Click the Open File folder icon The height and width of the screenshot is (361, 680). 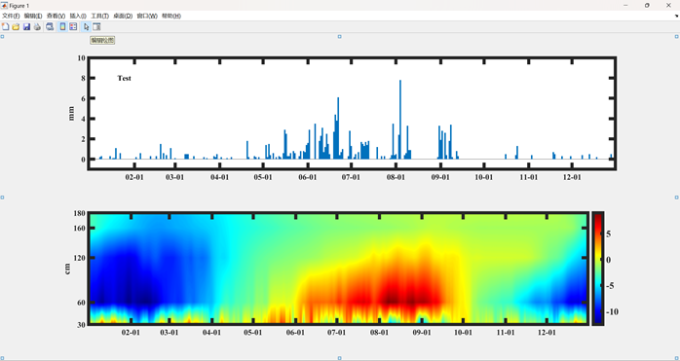pos(16,27)
